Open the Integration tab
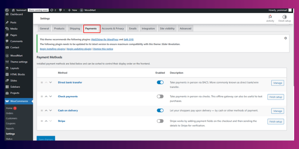 (x=148, y=29)
